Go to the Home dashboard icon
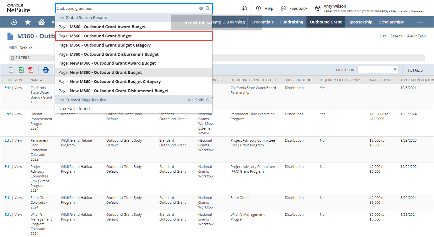The image size is (434, 237). (x=41, y=22)
